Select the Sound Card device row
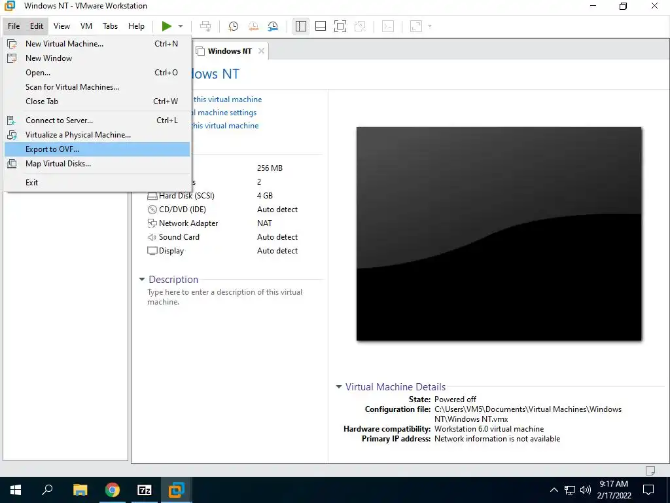670x503 pixels. [222, 237]
